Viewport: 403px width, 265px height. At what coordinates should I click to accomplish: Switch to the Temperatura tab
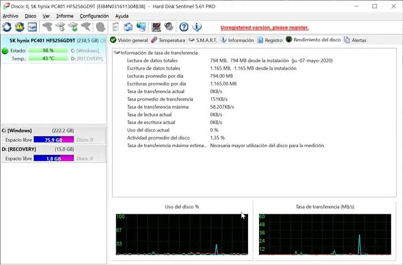(x=168, y=40)
